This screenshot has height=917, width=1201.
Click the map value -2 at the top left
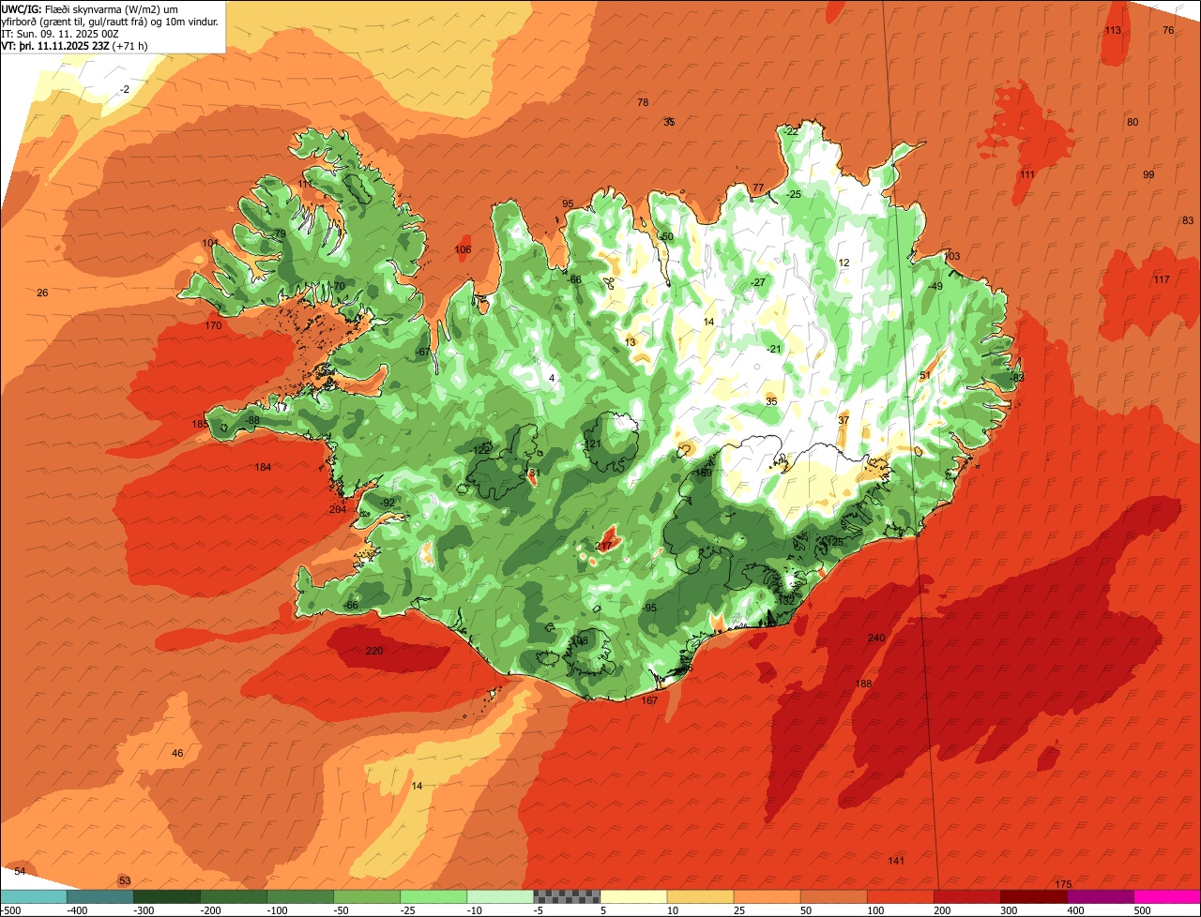coord(125,89)
